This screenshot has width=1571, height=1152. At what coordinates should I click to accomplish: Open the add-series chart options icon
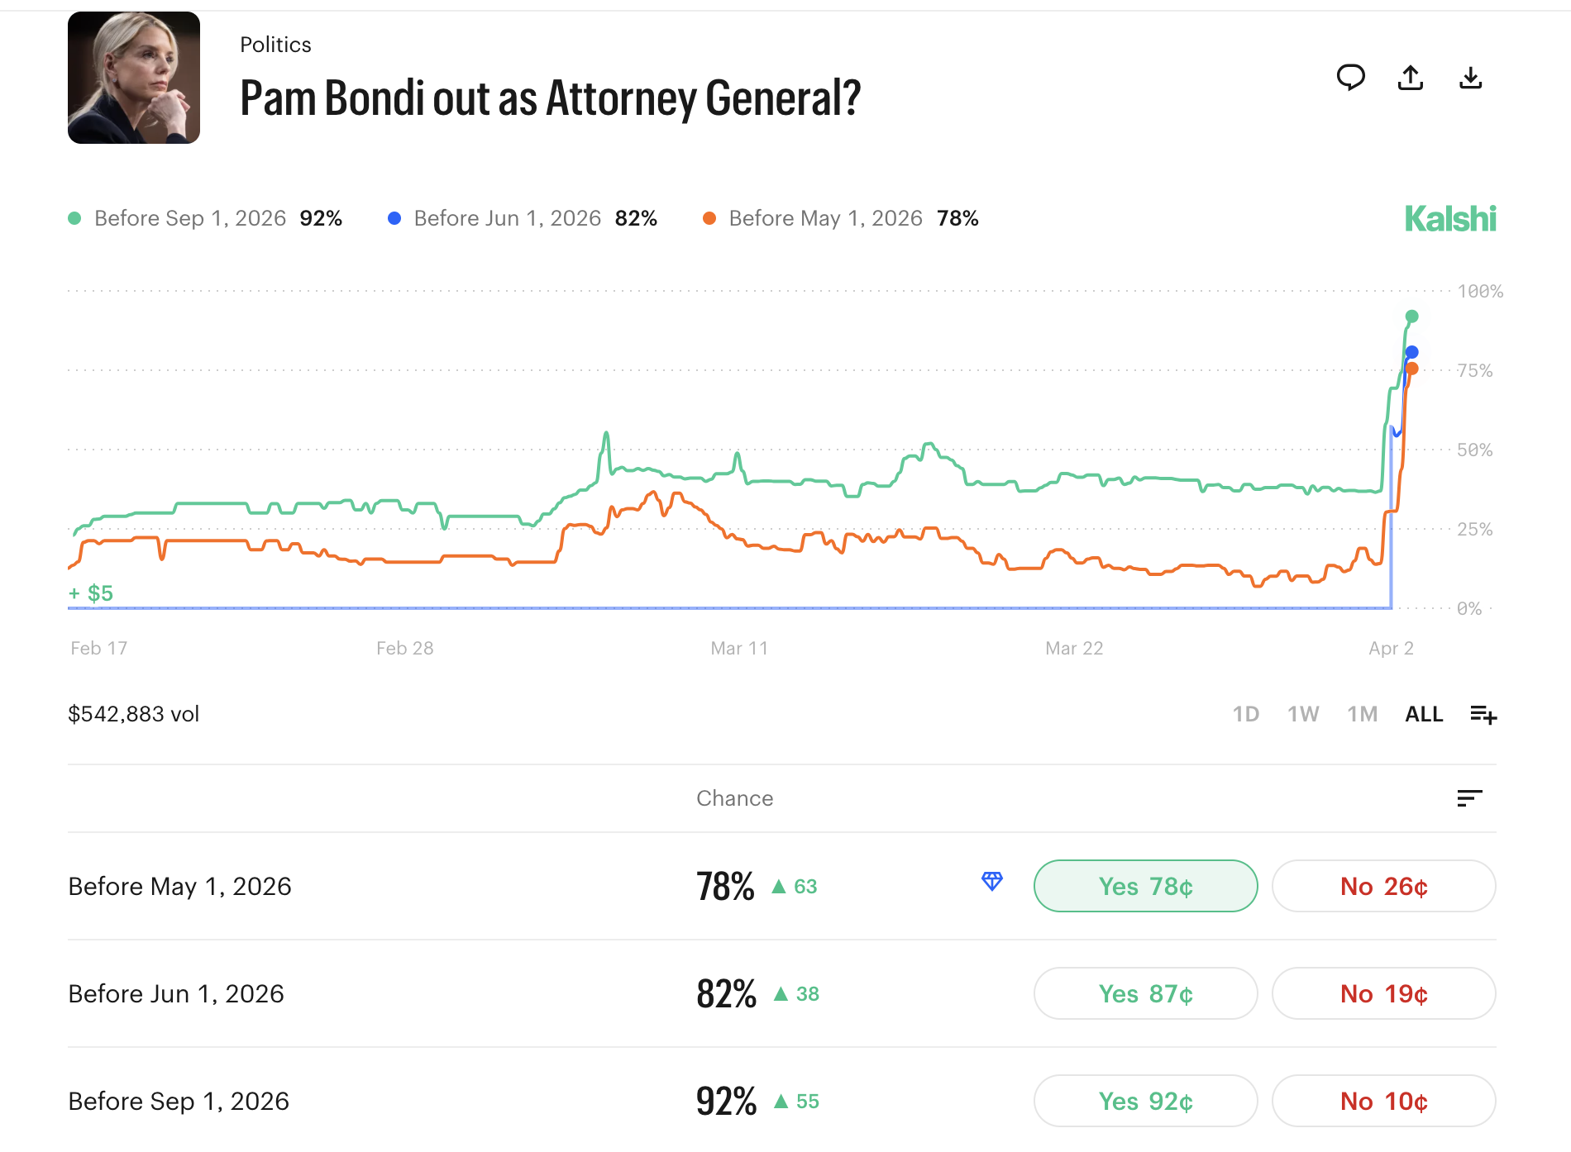[1483, 714]
